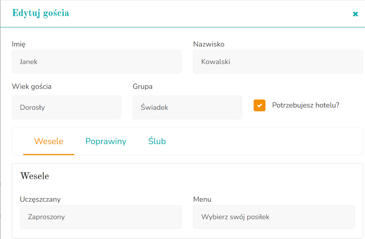Select Wybierz swój posiłek to pick a dish
The height and width of the screenshot is (239, 365).
click(274, 217)
